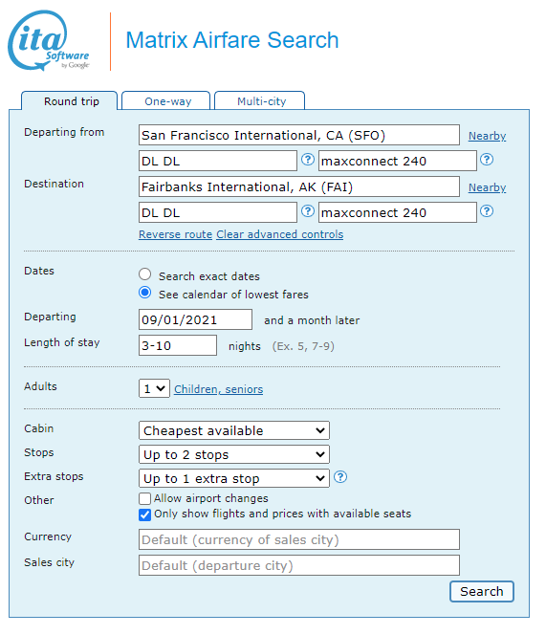Click the Reverse route link

click(175, 234)
